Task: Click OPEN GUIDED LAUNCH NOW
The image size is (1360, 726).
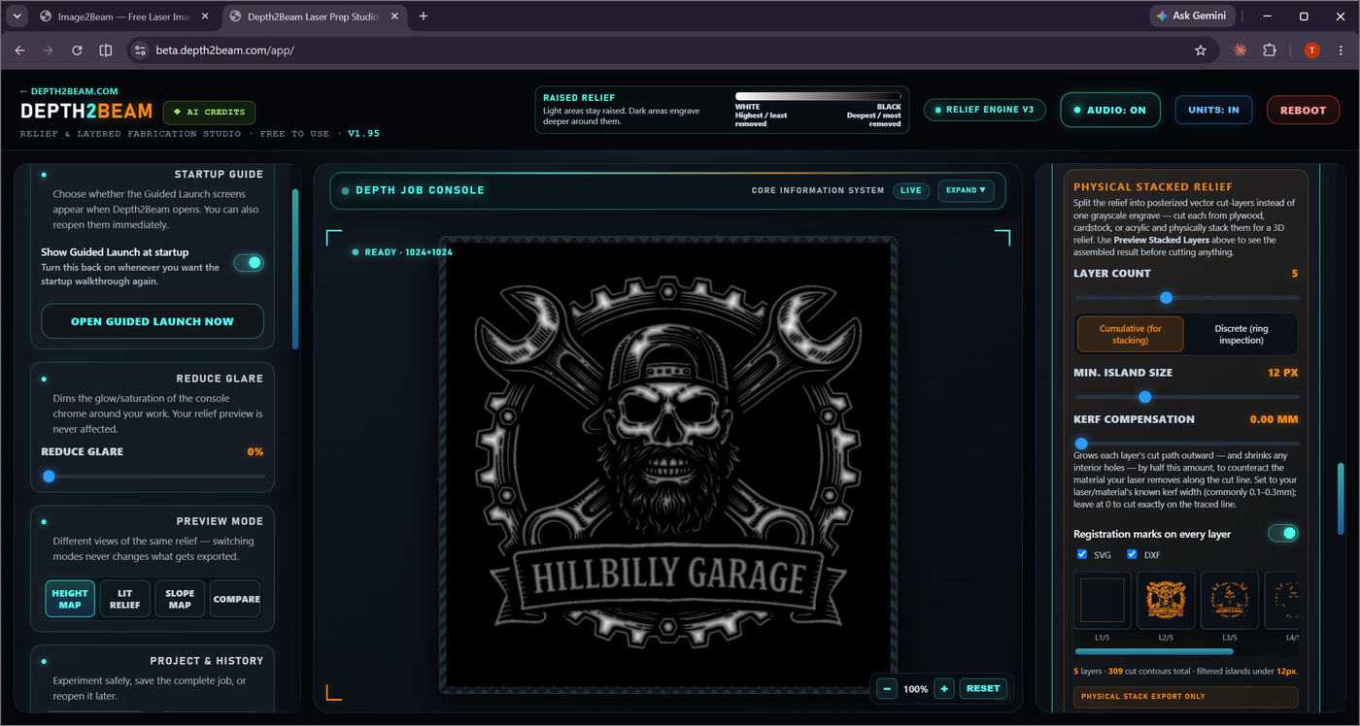Action: point(153,321)
